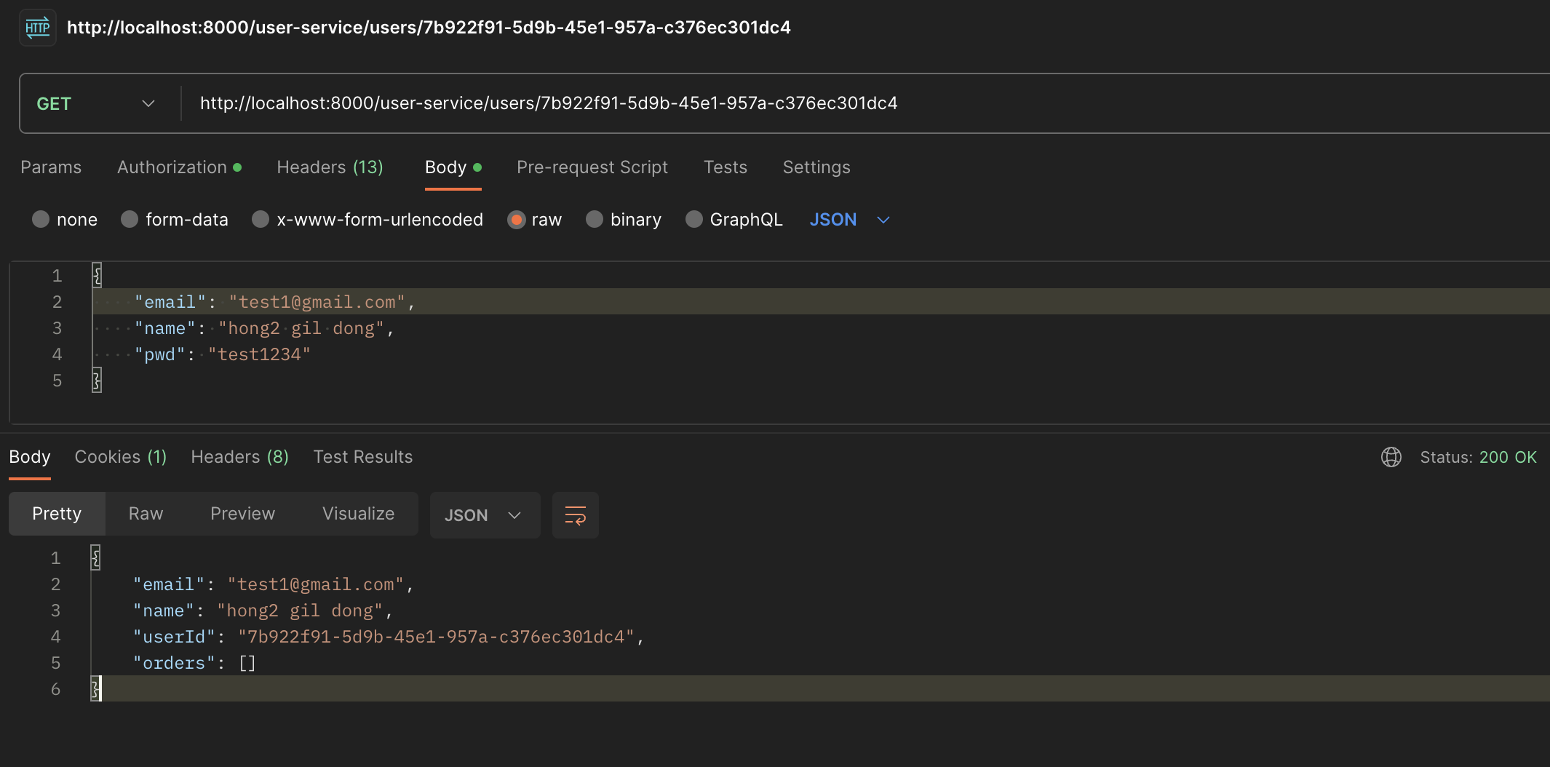Switch response view to Raw
1550x767 pixels.
[145, 513]
